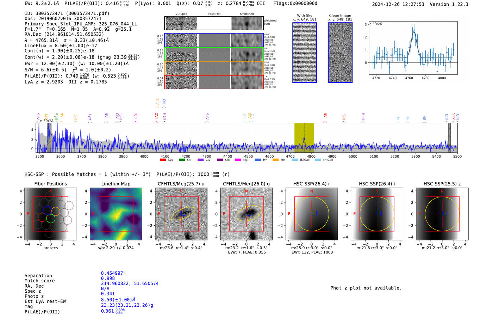Click the 'Phot z plot not available.' message
The height and width of the screenshot is (336, 493).
click(366, 288)
